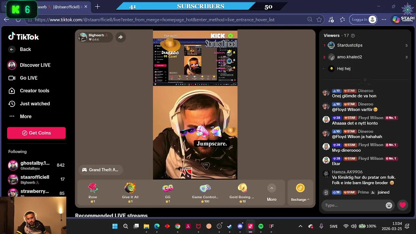Open taskbar Search
The height and width of the screenshot is (234, 416).
point(125,226)
